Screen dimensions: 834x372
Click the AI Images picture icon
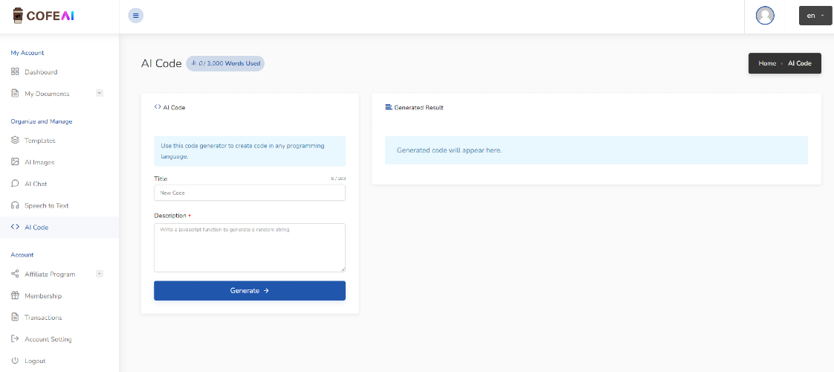pyautogui.click(x=15, y=162)
